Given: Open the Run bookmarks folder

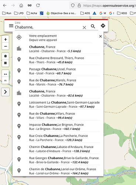Looking at the screenshot, I should [7, 13].
